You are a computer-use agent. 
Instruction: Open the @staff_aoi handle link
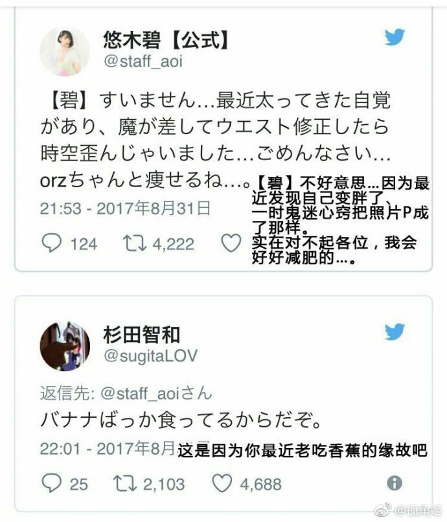click(x=143, y=62)
